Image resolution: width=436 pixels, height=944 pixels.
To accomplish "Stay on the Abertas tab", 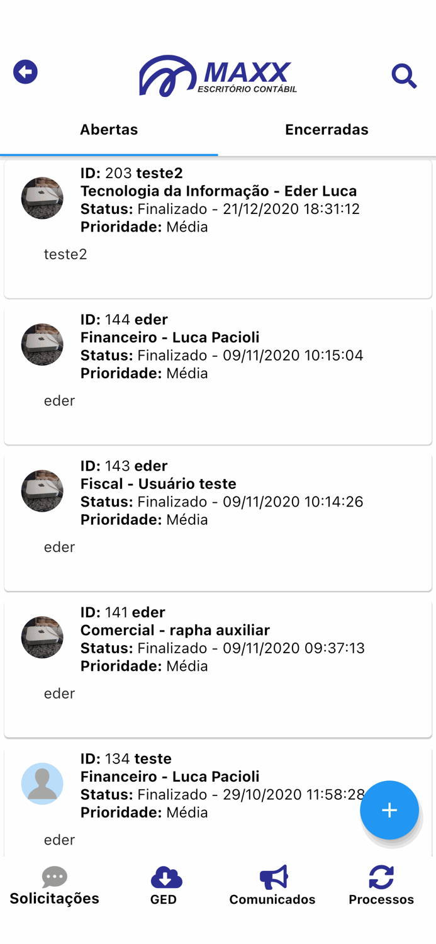I will (109, 130).
